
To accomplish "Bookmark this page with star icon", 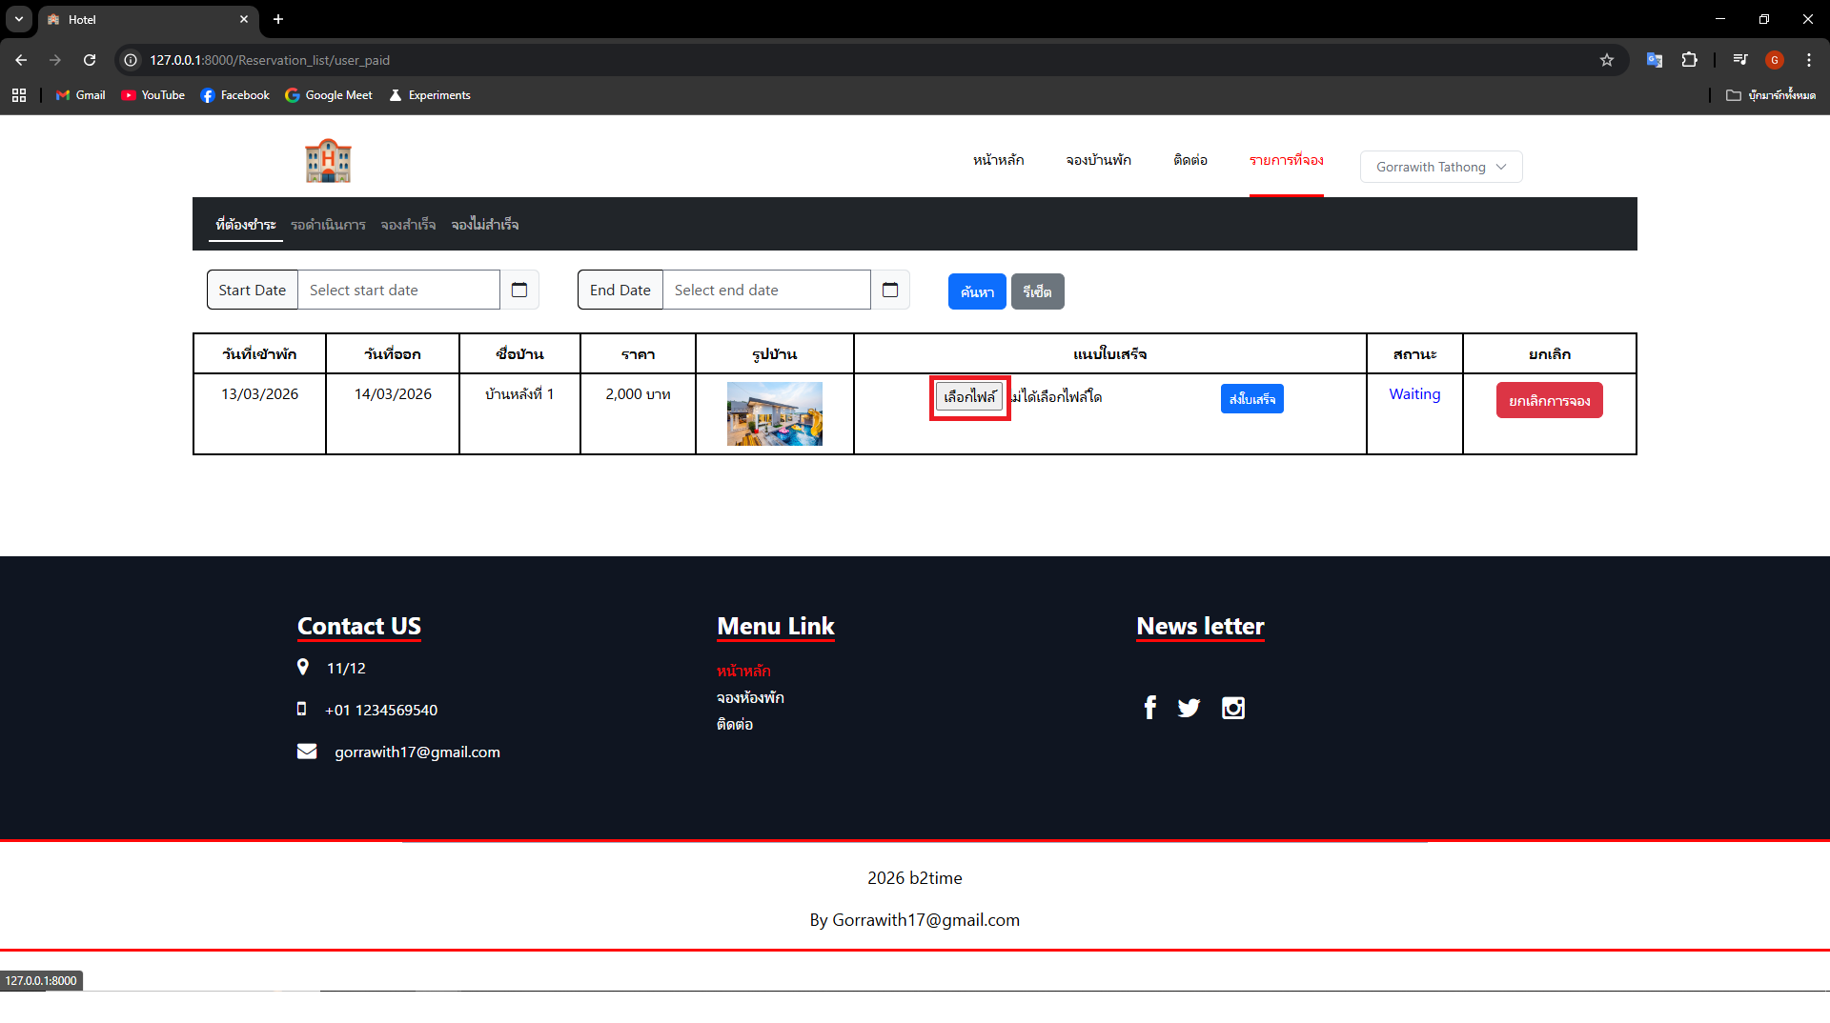I will pos(1607,60).
